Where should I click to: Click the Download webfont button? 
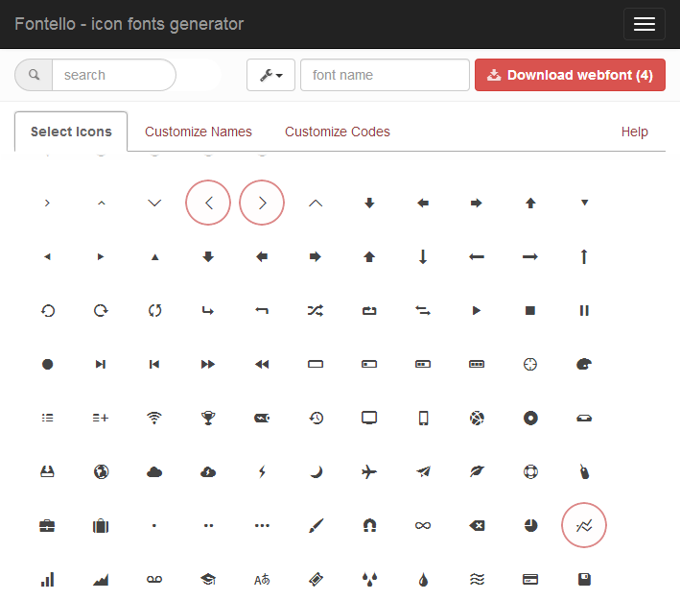pos(570,75)
